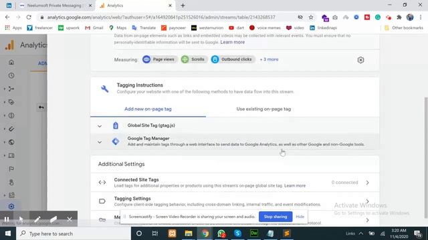
Task: Open the Translate bookmark
Action: point(144,28)
